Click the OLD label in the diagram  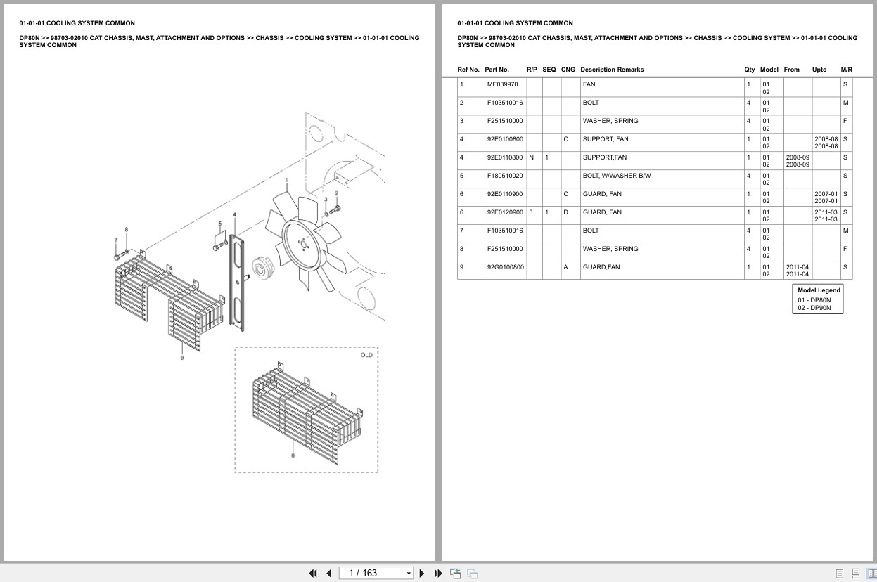(366, 355)
